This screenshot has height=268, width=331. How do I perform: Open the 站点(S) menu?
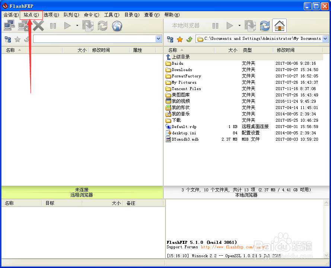click(x=31, y=15)
